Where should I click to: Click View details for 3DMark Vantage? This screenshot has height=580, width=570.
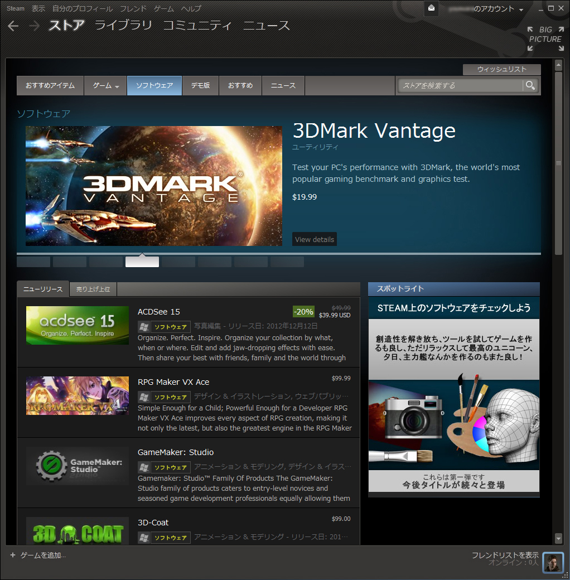315,239
